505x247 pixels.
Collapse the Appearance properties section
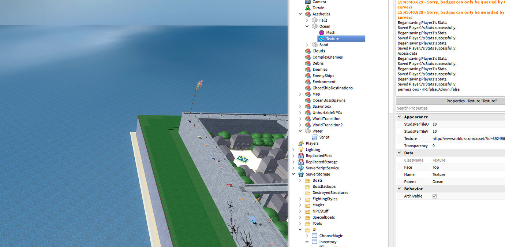(x=399, y=117)
